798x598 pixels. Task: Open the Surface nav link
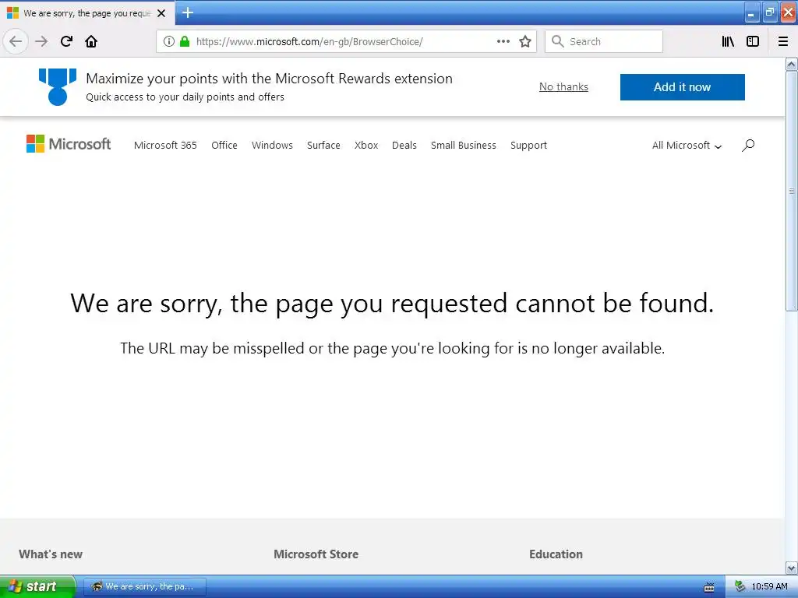point(323,146)
